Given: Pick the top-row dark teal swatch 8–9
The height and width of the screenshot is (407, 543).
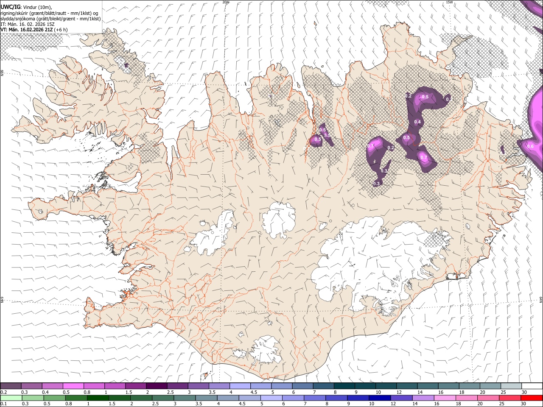Looking at the screenshot, I should click(344, 386).
